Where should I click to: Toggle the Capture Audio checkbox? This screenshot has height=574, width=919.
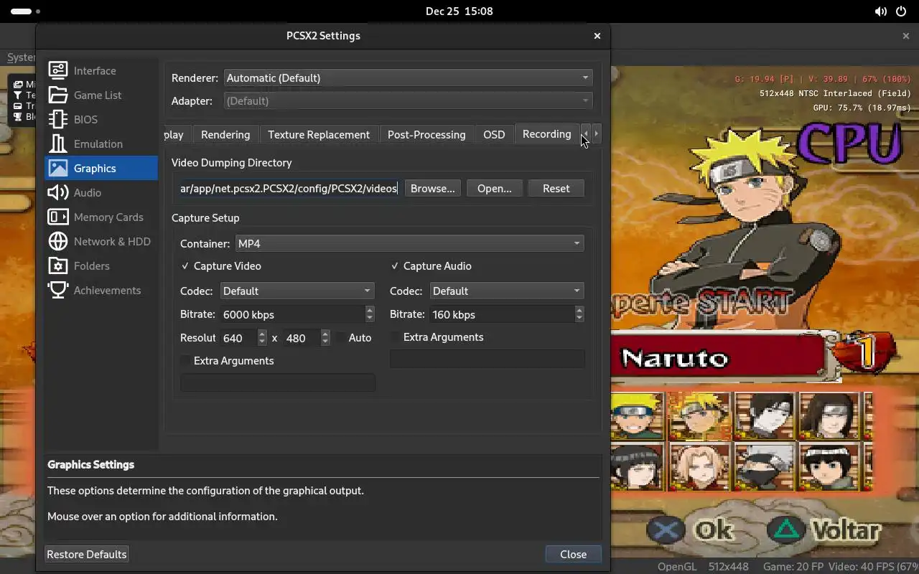[x=395, y=265]
